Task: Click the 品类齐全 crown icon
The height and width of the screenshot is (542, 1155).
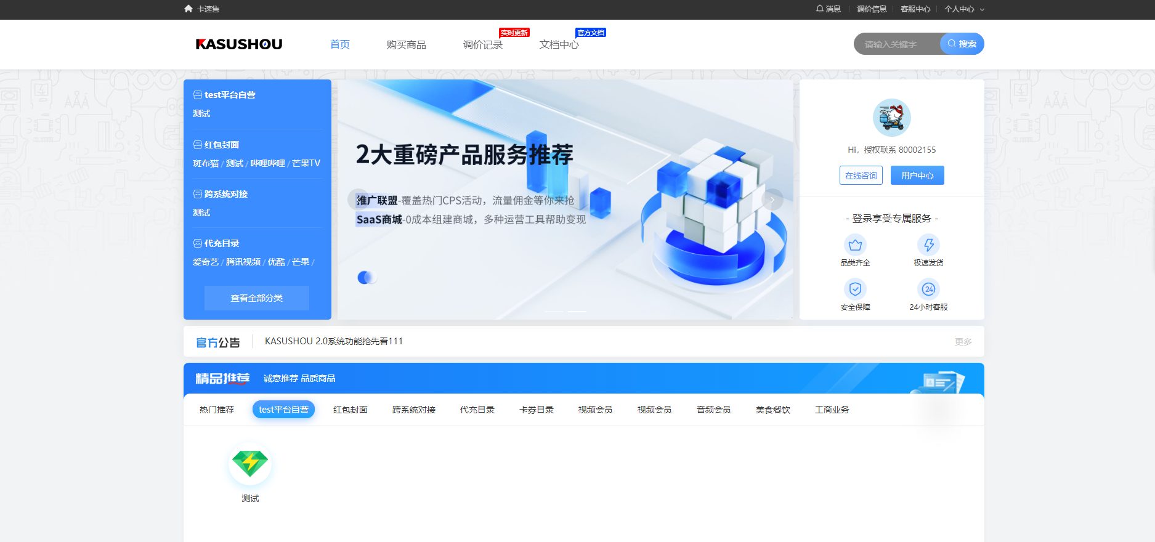Action: (855, 245)
